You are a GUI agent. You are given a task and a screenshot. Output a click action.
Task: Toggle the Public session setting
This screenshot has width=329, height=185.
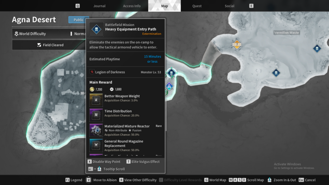tap(79, 20)
